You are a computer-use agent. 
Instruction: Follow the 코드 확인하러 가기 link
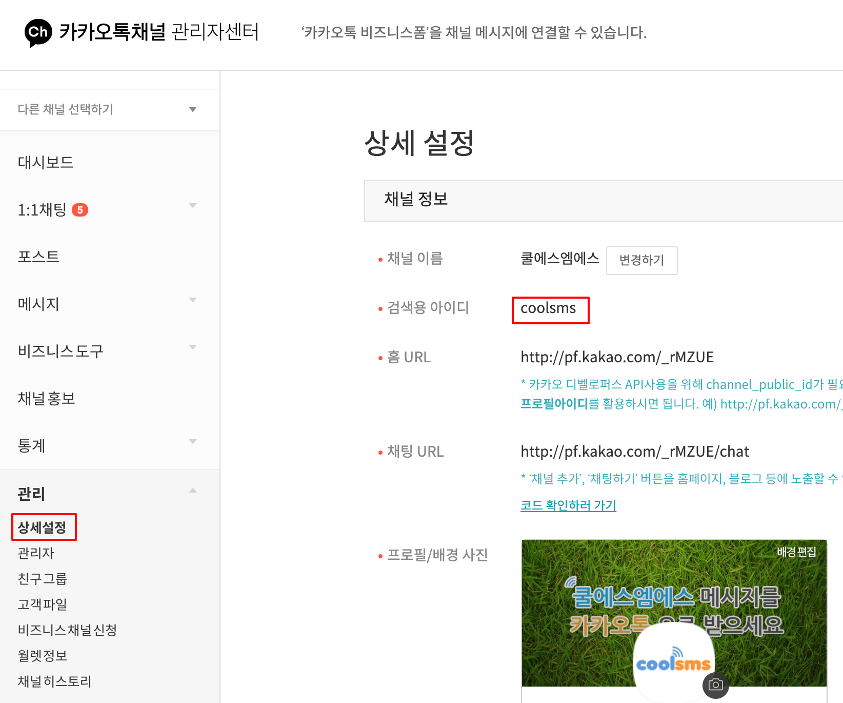point(568,505)
